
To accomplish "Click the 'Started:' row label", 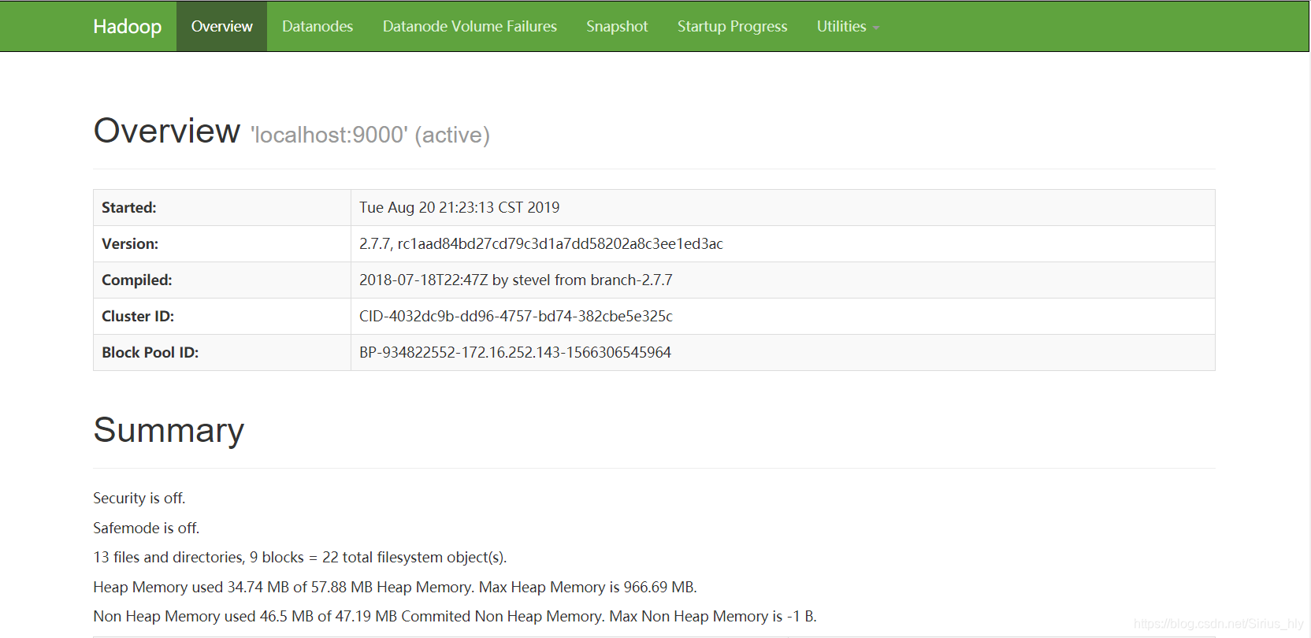I will click(129, 208).
